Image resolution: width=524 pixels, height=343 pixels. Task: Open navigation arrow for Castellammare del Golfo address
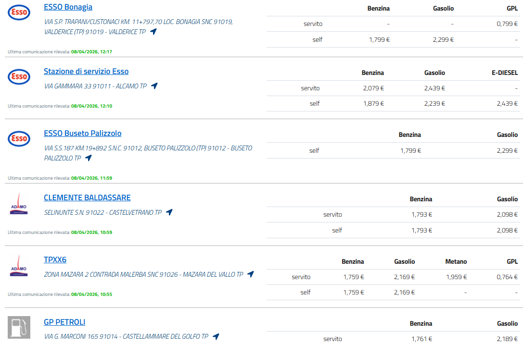[216, 336]
